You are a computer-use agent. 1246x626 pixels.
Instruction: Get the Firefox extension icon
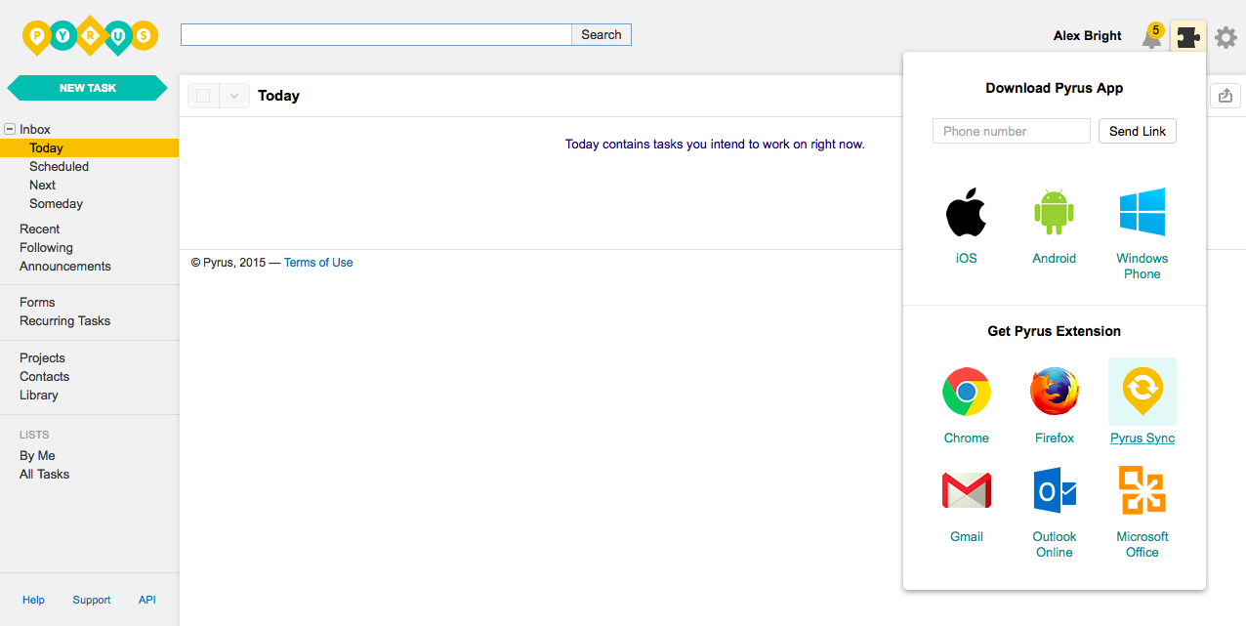(1055, 392)
